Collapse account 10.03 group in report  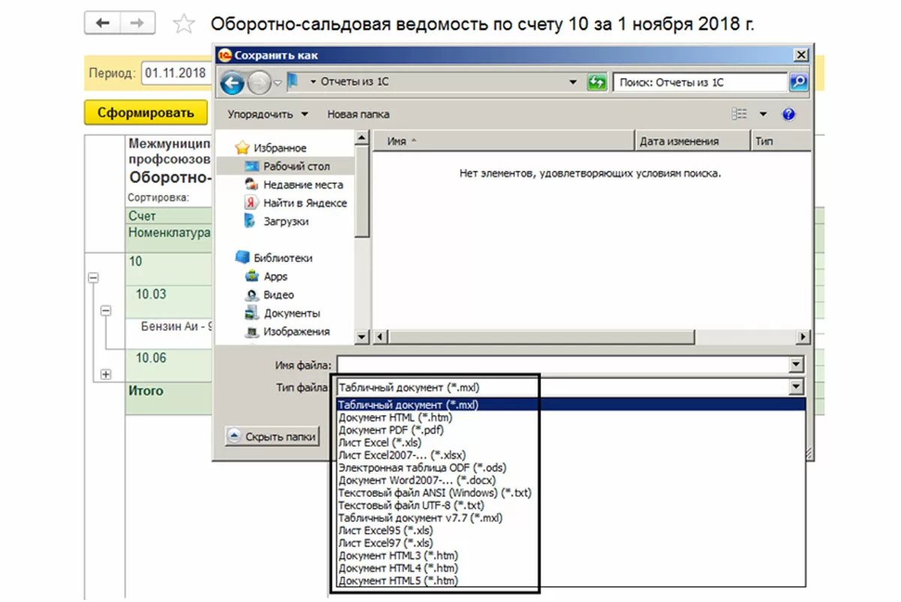tap(106, 310)
